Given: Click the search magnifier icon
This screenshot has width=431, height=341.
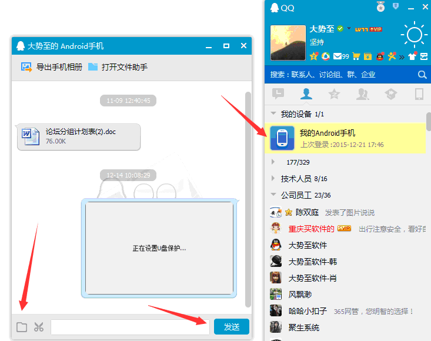Looking at the screenshot, I should click(422, 75).
